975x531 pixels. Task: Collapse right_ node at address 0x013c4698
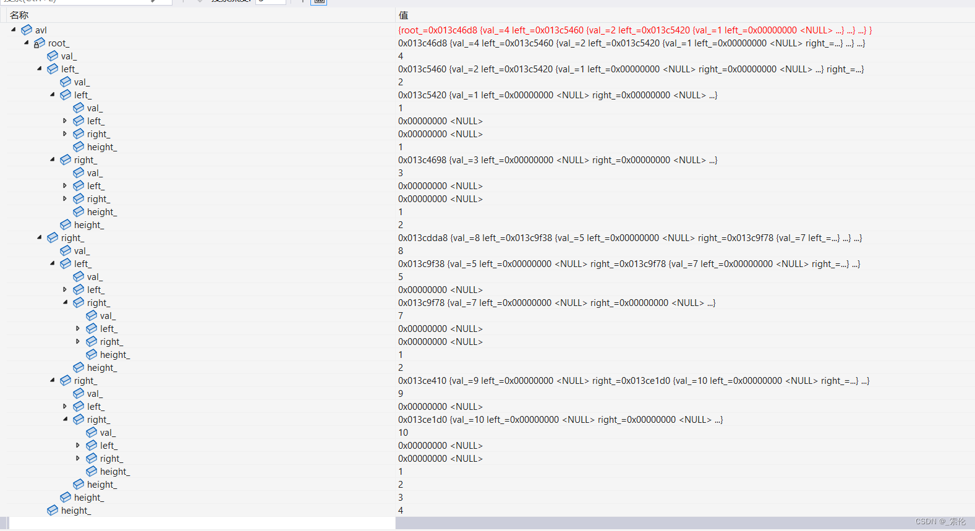[x=52, y=159]
